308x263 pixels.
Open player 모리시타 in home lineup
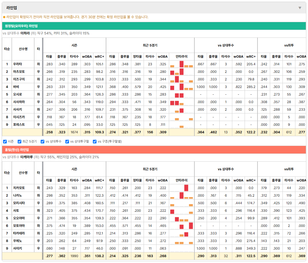[19, 203]
